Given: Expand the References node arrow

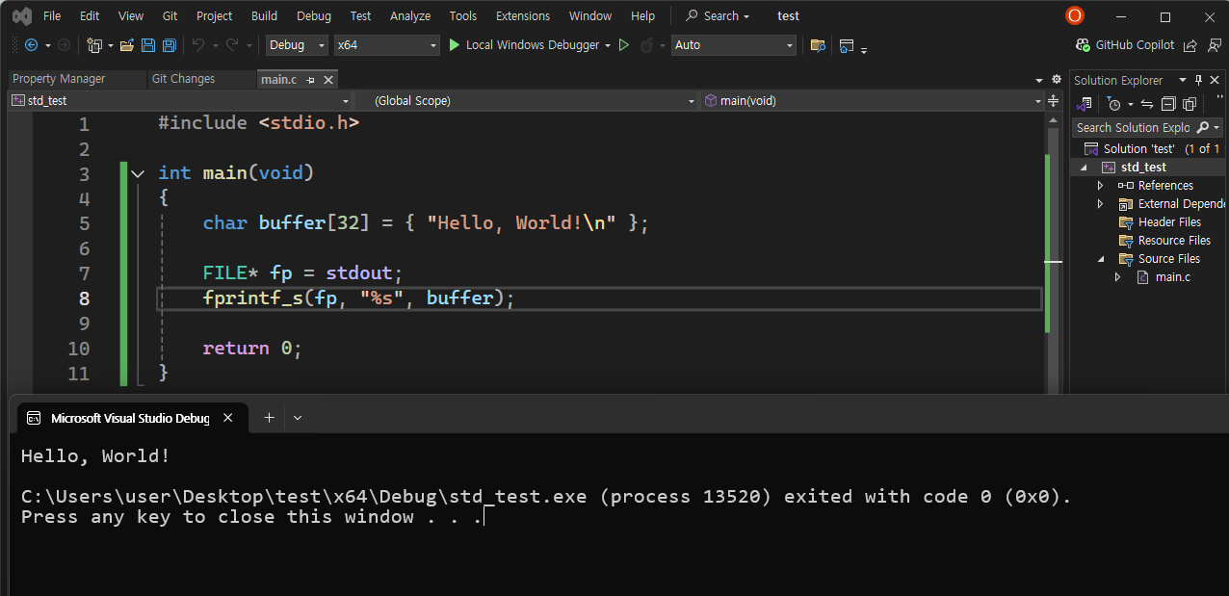Looking at the screenshot, I should click(x=1101, y=185).
